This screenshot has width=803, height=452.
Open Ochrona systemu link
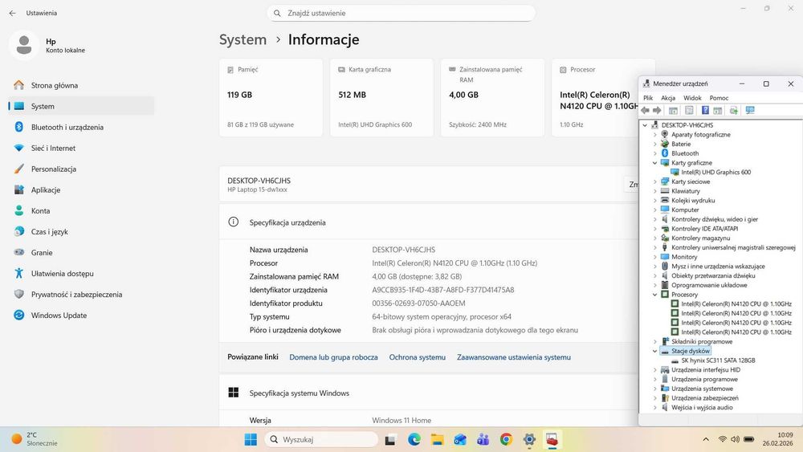418,357
